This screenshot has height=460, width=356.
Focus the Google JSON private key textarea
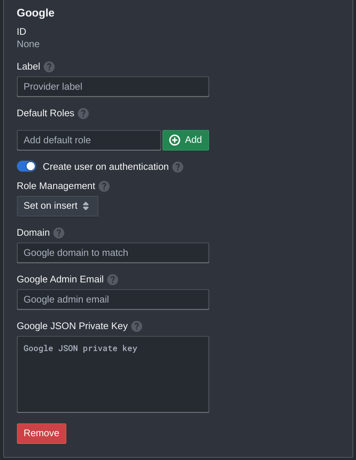(113, 374)
